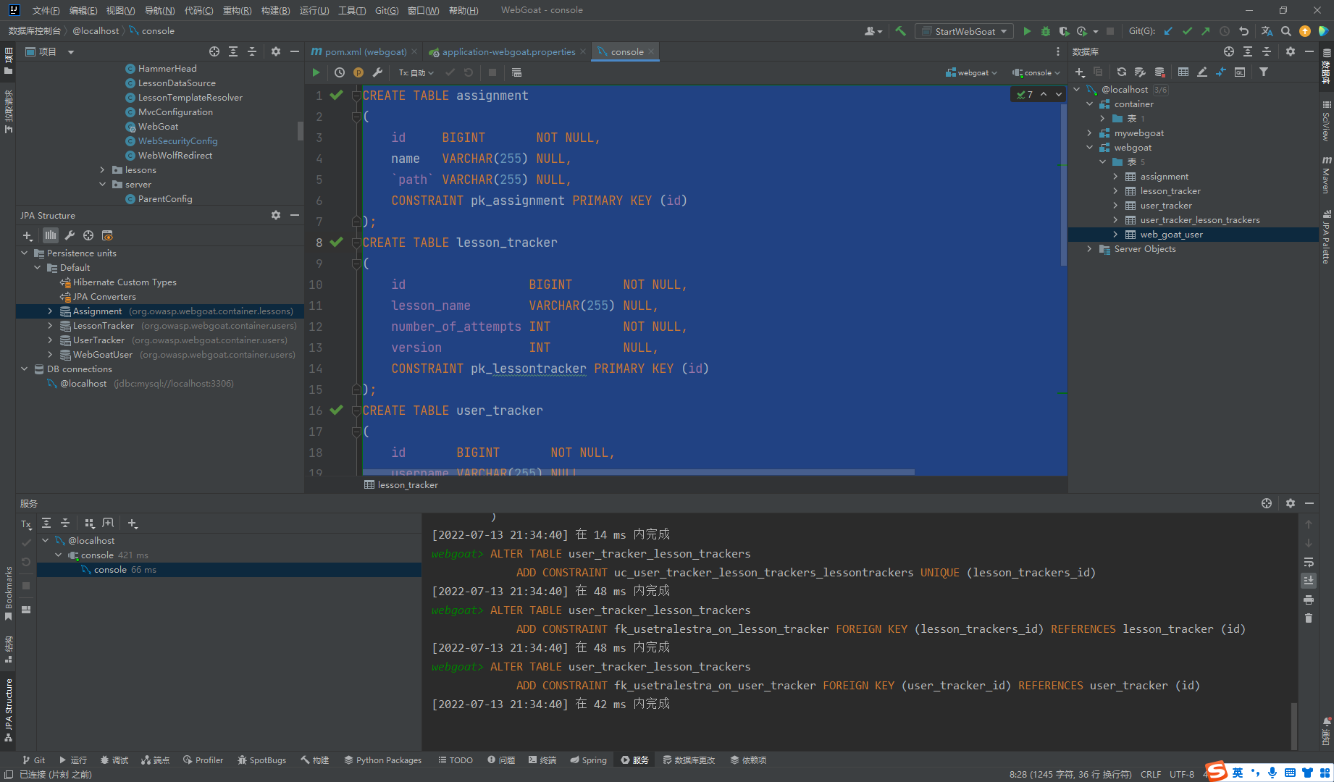
Task: Click the editor horizontal scrollbar
Action: coord(637,472)
